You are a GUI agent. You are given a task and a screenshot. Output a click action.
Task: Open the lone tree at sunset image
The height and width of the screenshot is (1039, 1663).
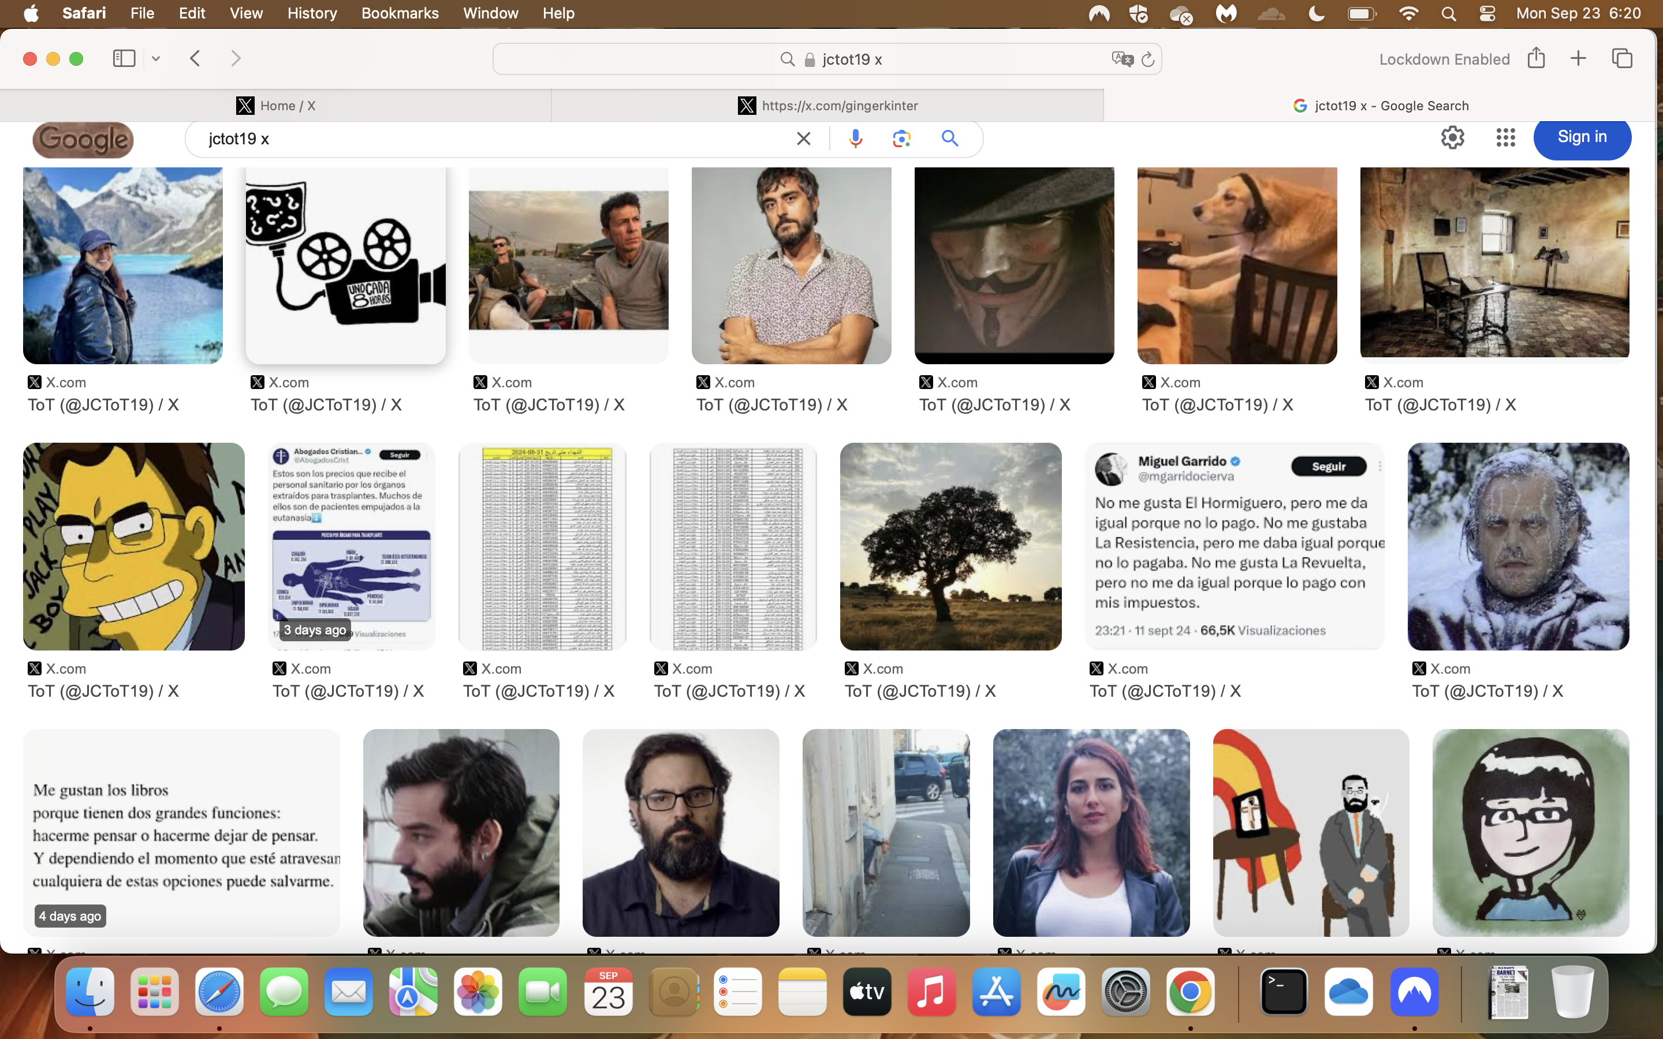[x=950, y=546]
